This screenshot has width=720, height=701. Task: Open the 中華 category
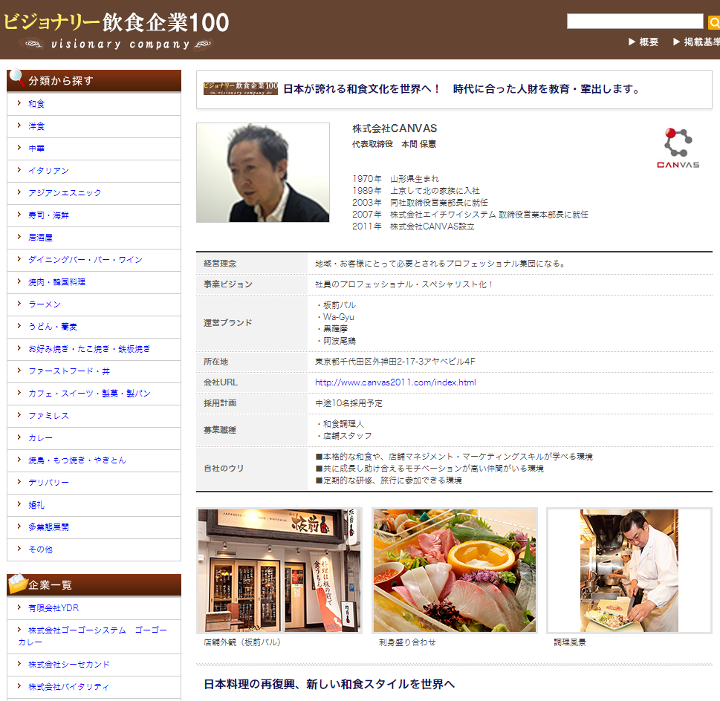click(x=36, y=149)
